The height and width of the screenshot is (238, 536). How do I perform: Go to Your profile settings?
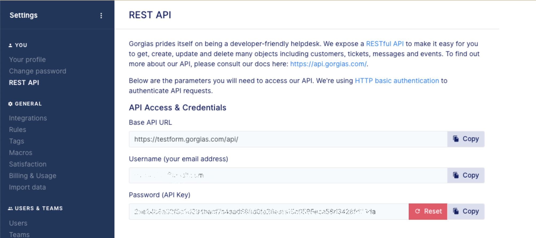(x=27, y=59)
